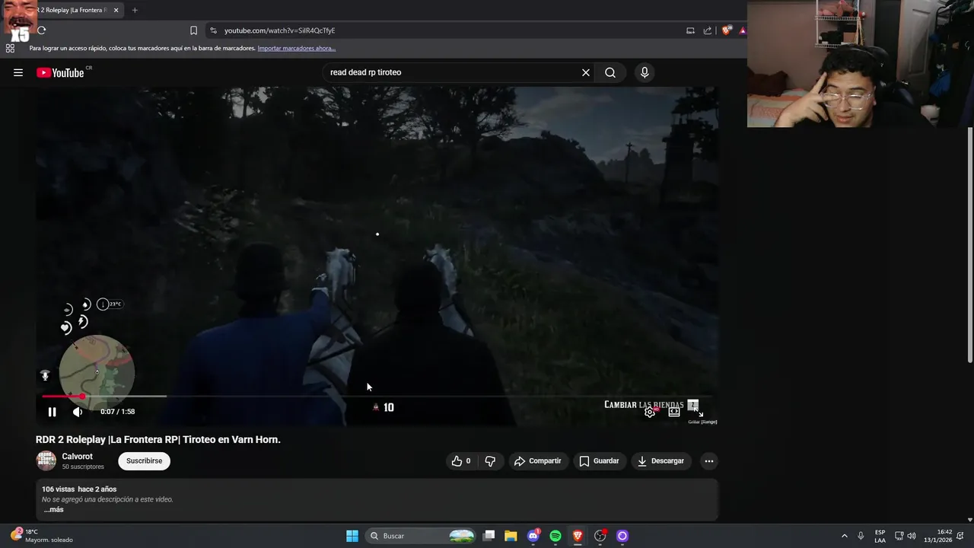Like the video with thumbs up
This screenshot has height=548, width=974.
pyautogui.click(x=461, y=460)
